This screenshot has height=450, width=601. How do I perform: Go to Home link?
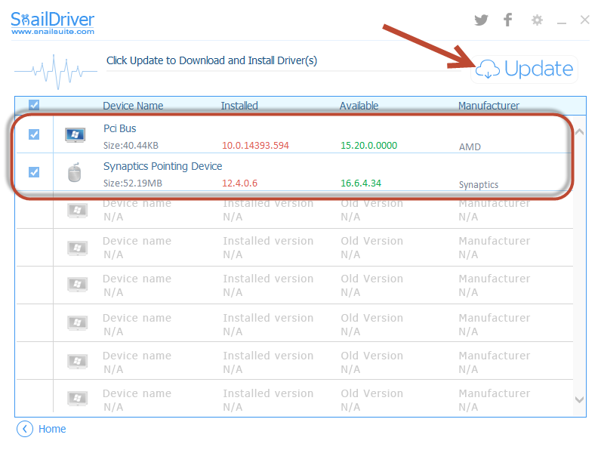coord(52,429)
